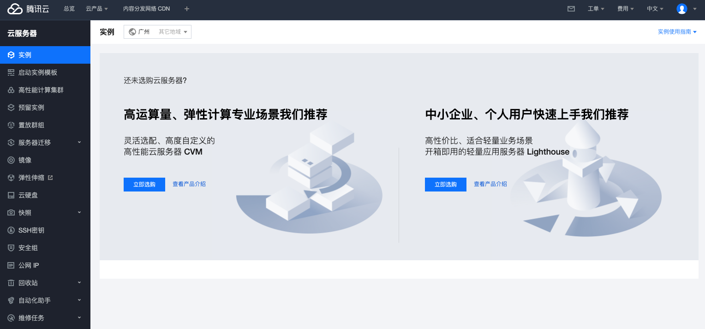
Task: Select 云硬盘 in the sidebar
Action: 45,195
